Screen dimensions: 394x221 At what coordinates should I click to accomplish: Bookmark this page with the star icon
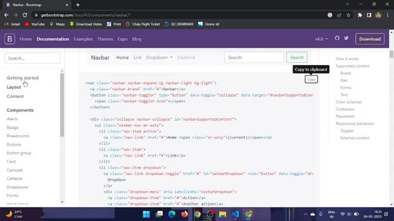click(x=348, y=15)
